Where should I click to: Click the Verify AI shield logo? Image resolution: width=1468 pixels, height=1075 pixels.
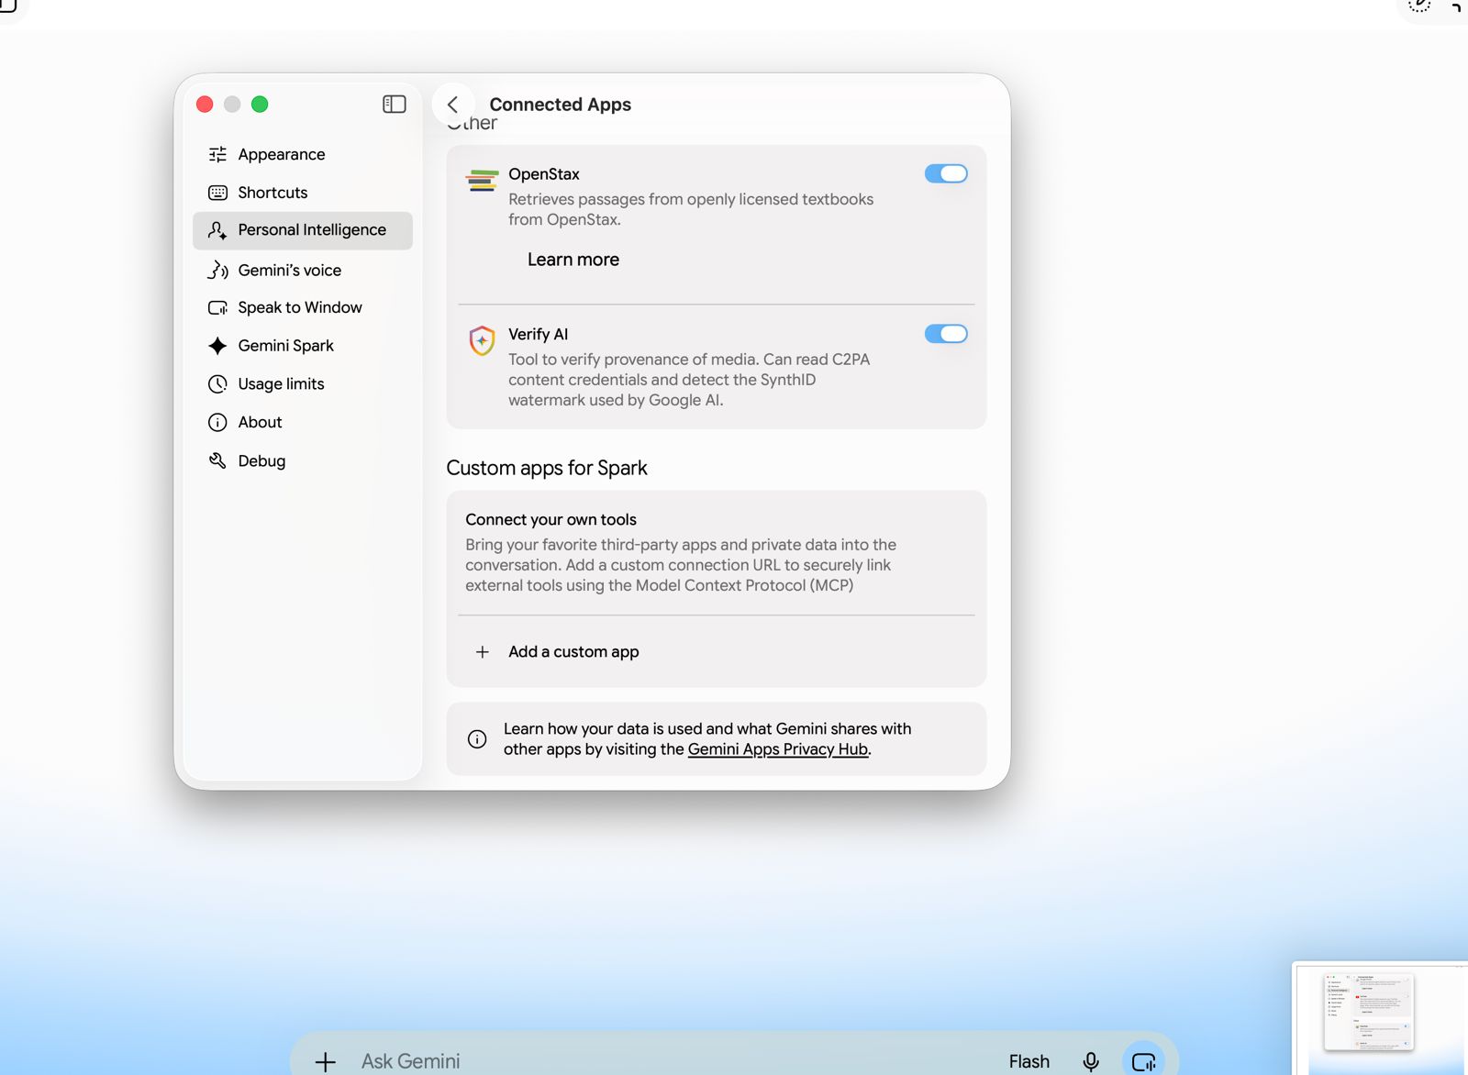click(483, 340)
